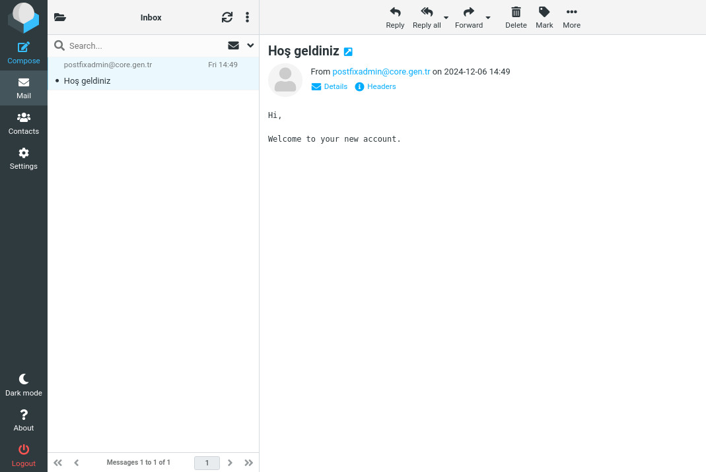Open the Hoş geldiniz message row
Image resolution: width=706 pixels, height=472 pixels.
pyautogui.click(x=153, y=74)
